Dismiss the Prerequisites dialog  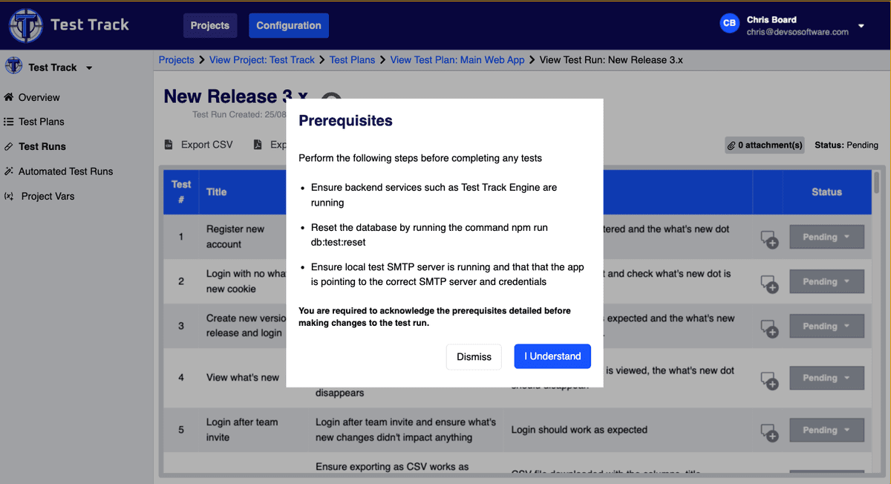(474, 357)
